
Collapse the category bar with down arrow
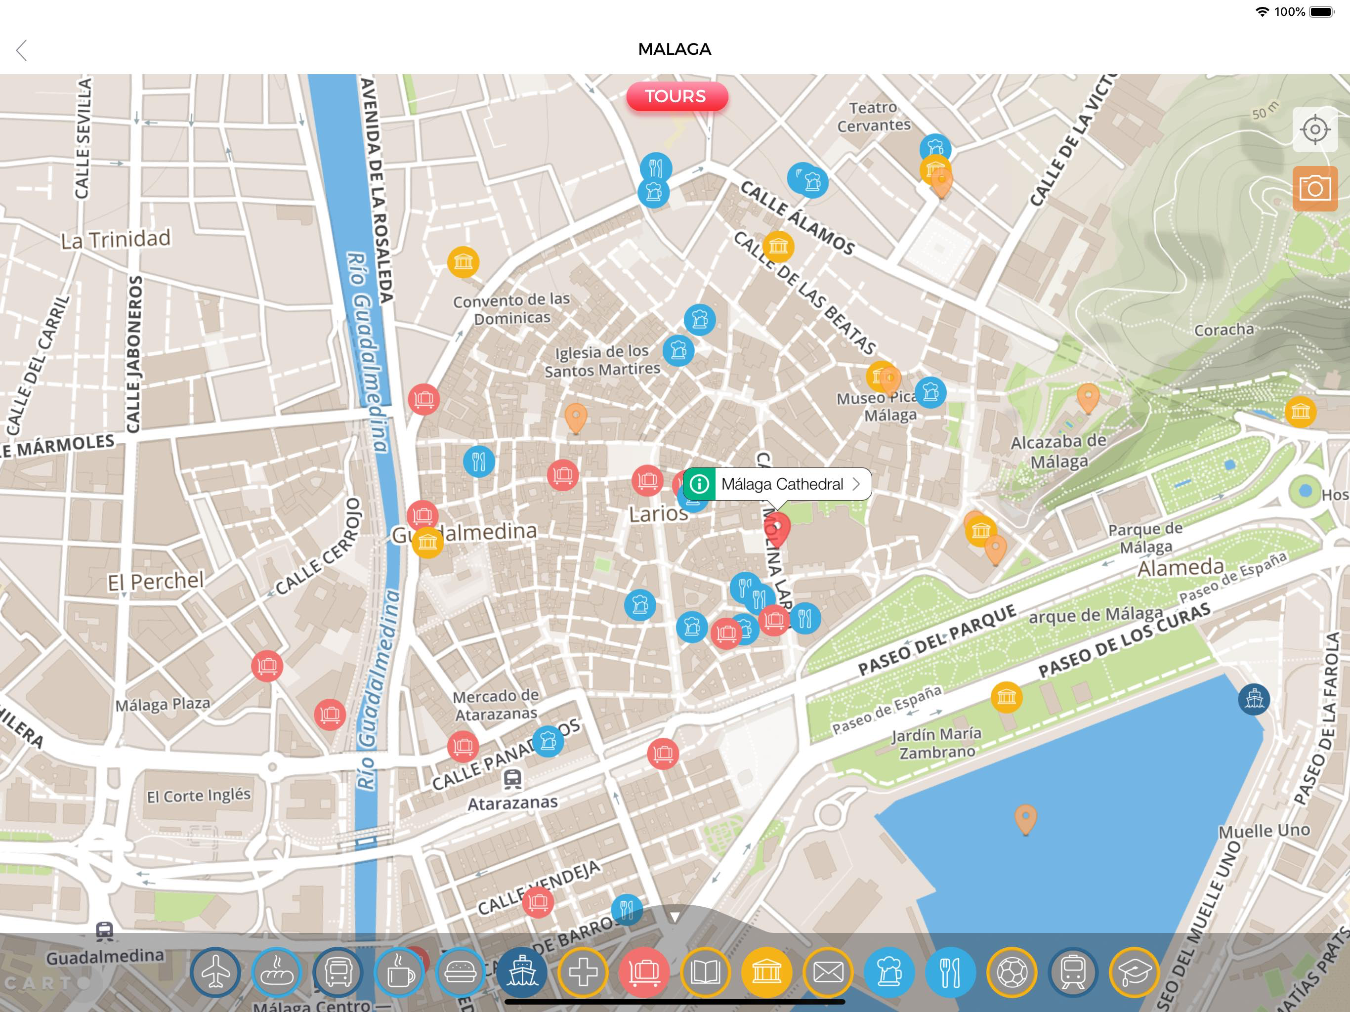click(675, 917)
